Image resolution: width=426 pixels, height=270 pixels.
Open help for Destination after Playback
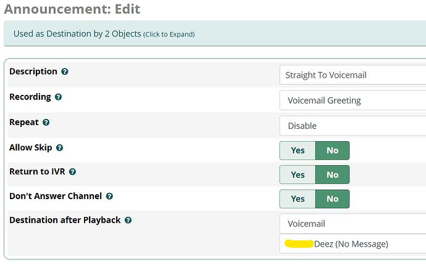[128, 220]
